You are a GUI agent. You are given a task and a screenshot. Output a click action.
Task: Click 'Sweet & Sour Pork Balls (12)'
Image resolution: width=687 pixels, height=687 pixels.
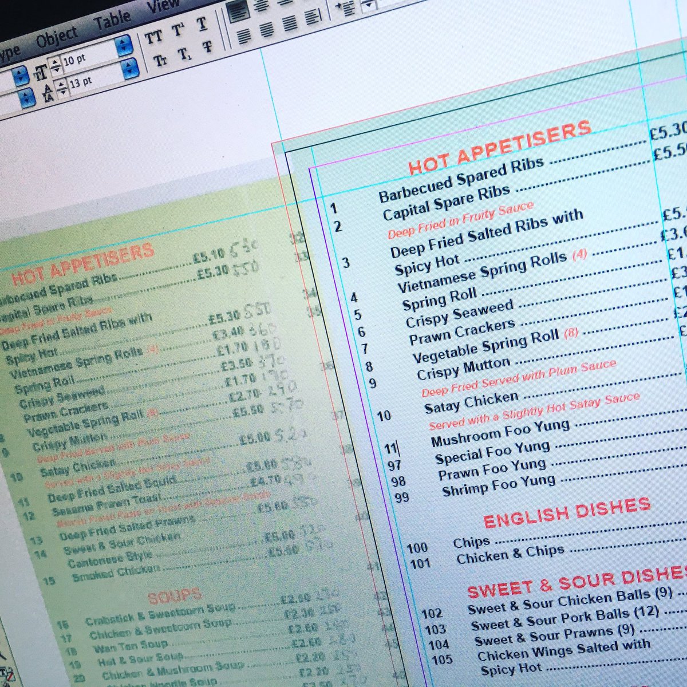click(x=565, y=619)
